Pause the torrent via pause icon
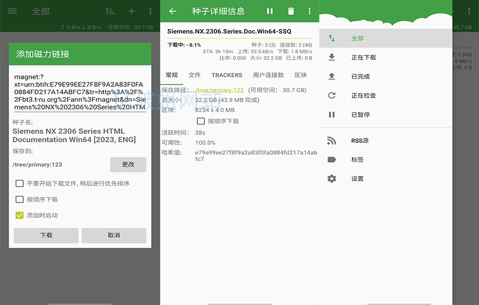The width and height of the screenshot is (479, 305). click(x=270, y=11)
